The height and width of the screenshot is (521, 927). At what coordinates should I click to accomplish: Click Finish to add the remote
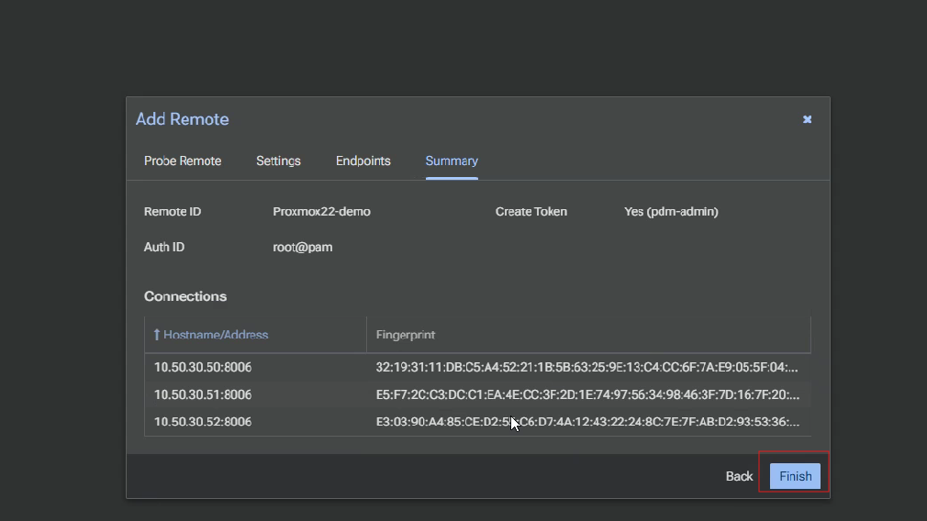pyautogui.click(x=795, y=476)
